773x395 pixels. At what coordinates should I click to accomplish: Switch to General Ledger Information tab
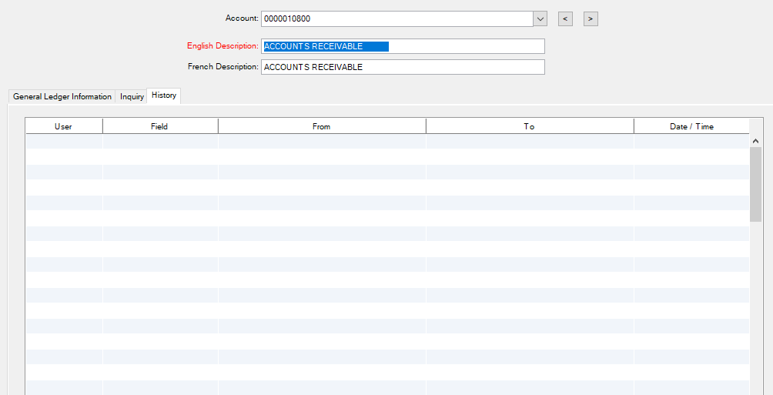pos(62,97)
